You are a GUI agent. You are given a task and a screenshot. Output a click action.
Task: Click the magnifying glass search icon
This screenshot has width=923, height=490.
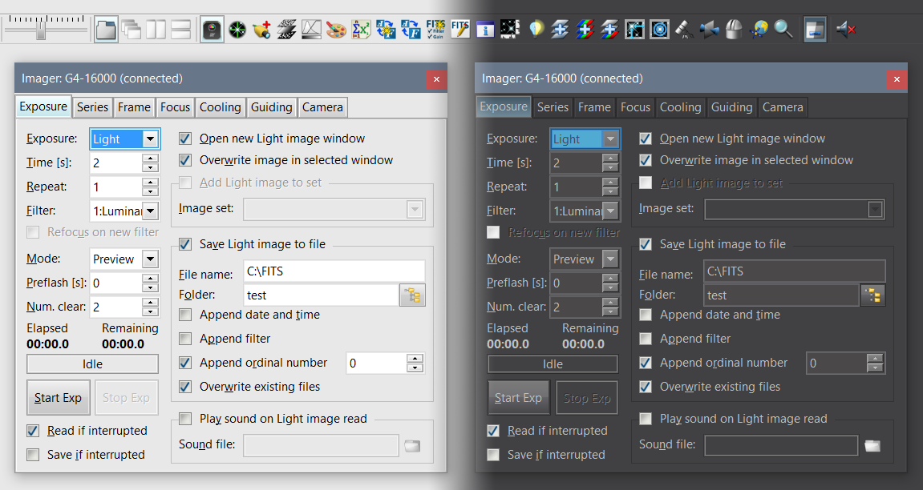point(783,30)
